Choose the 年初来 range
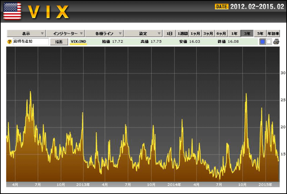The width and height of the screenshot is (287, 194). point(273,33)
